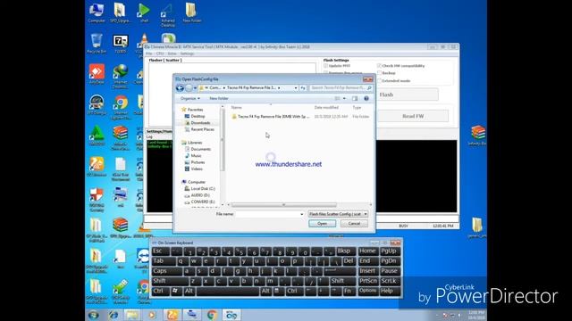Click the Back arrow in the open dialog
The width and height of the screenshot is (572, 321).
point(180,88)
